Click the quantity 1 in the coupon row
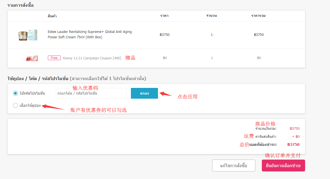Image resolution: width=330 pixels, height=179 pixels. (x=212, y=58)
